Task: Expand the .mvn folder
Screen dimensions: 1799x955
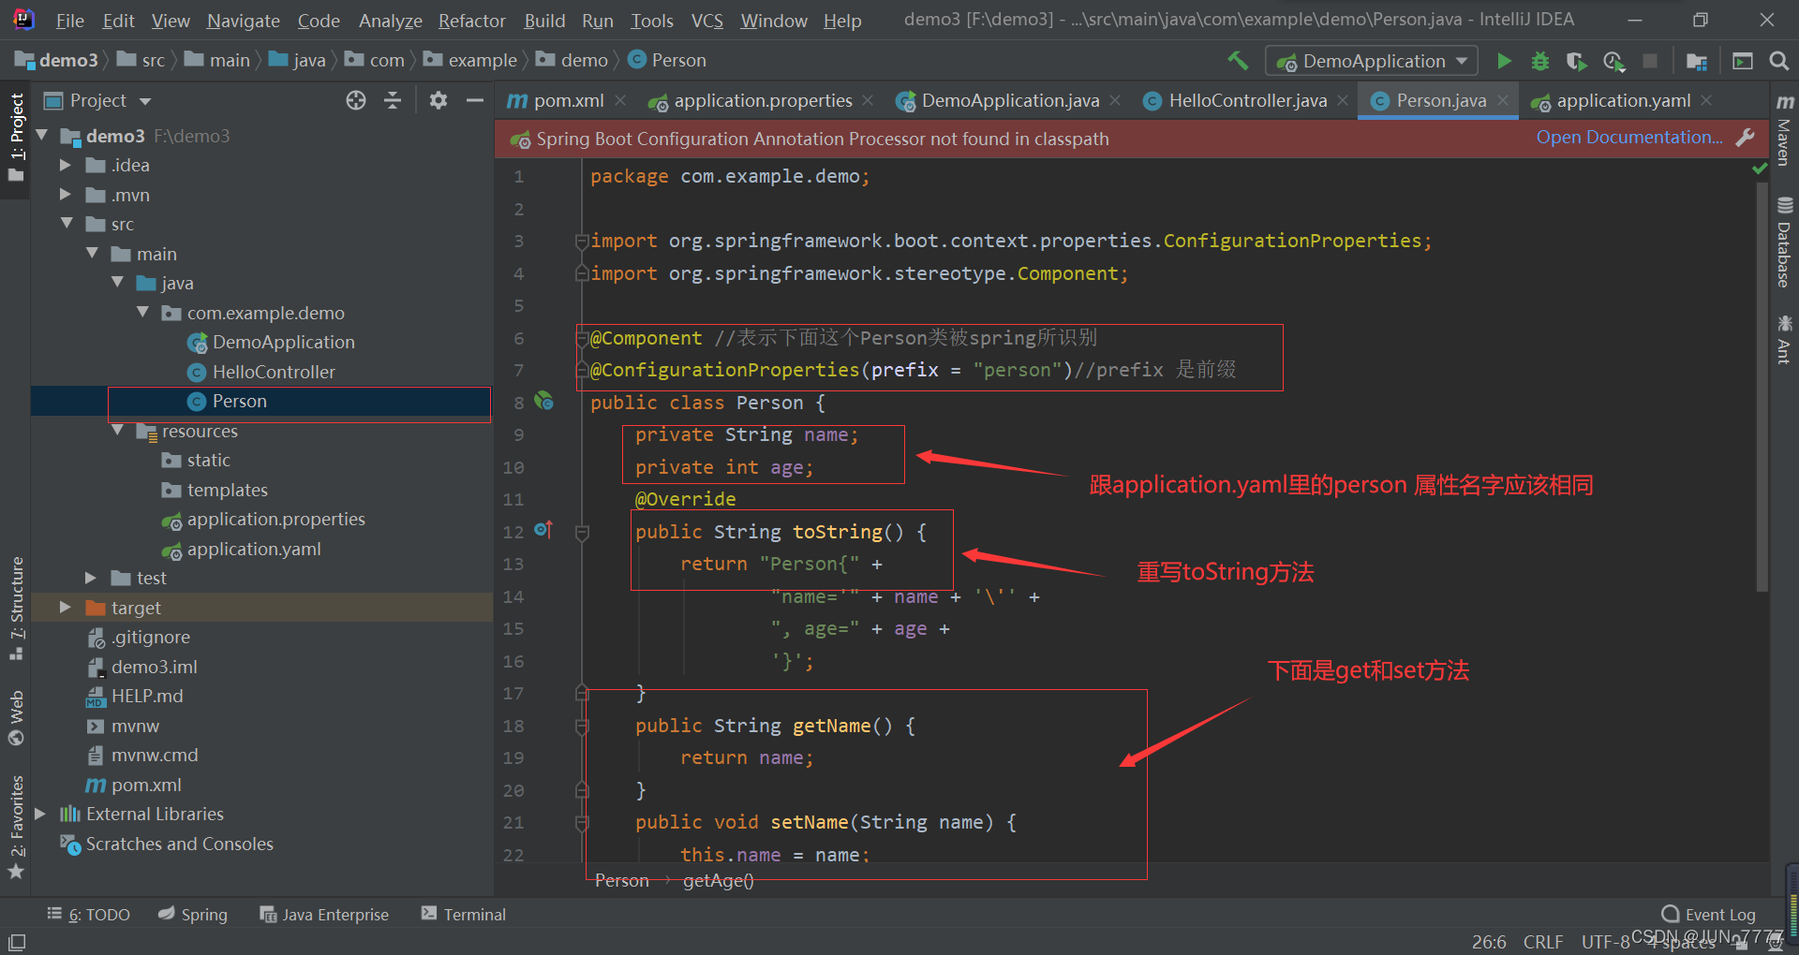Action: pos(66,195)
